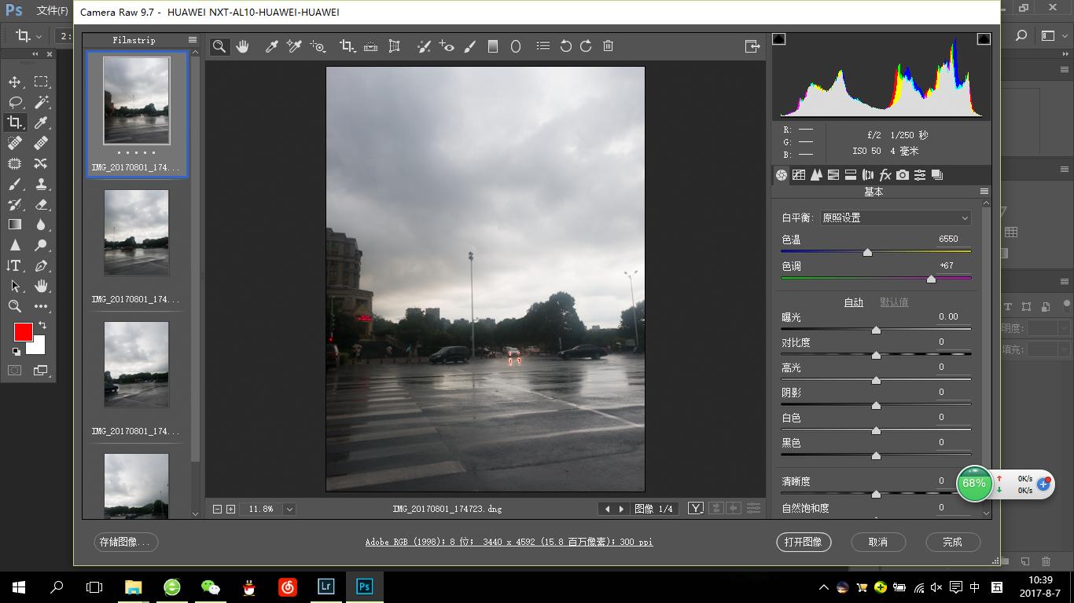Toggle the shadow clipping warning in histogram

(x=778, y=38)
